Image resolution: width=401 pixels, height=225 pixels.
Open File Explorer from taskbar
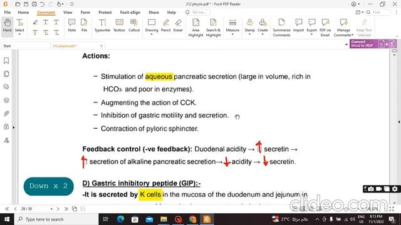(x=164, y=219)
